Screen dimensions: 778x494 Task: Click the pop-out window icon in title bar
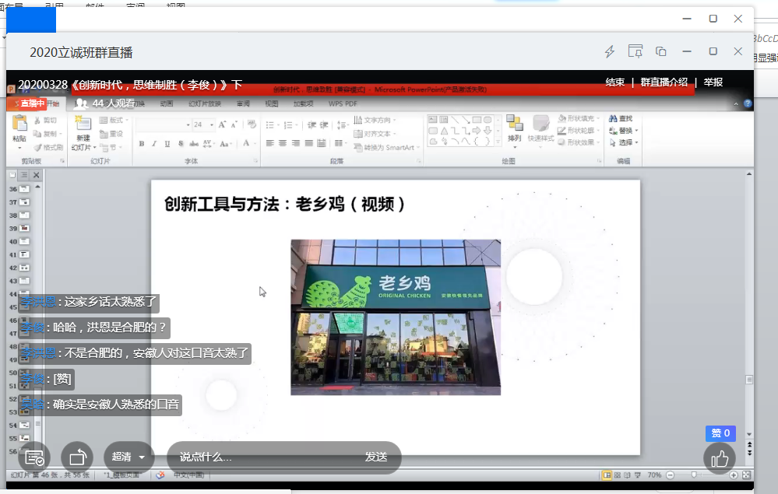pyautogui.click(x=660, y=51)
